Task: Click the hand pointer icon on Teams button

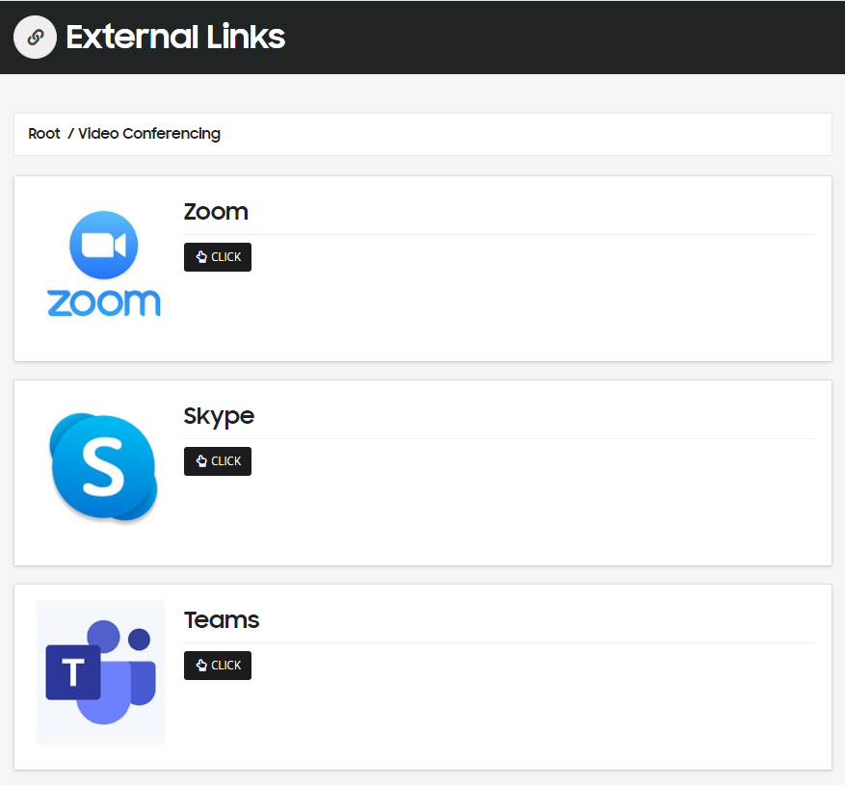Action: (x=201, y=666)
